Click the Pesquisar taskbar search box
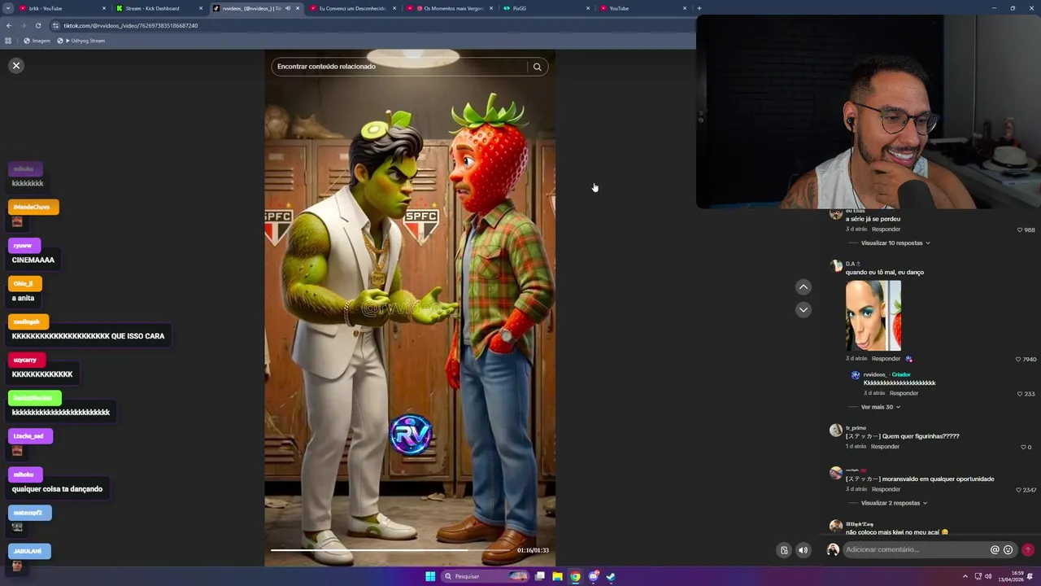This screenshot has height=586, width=1041. [485, 576]
